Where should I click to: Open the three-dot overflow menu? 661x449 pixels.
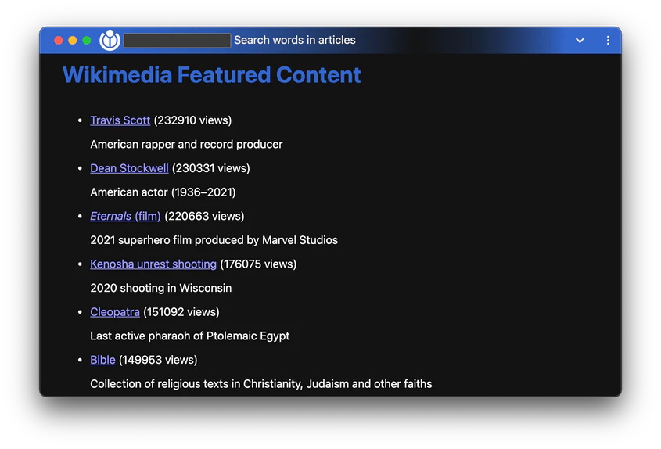click(608, 40)
